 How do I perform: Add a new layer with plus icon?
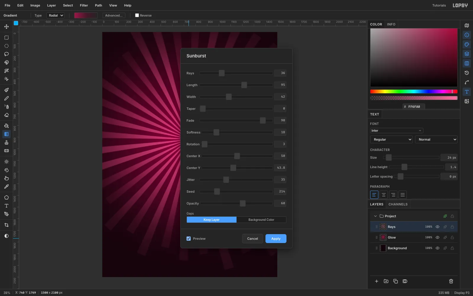click(377, 281)
